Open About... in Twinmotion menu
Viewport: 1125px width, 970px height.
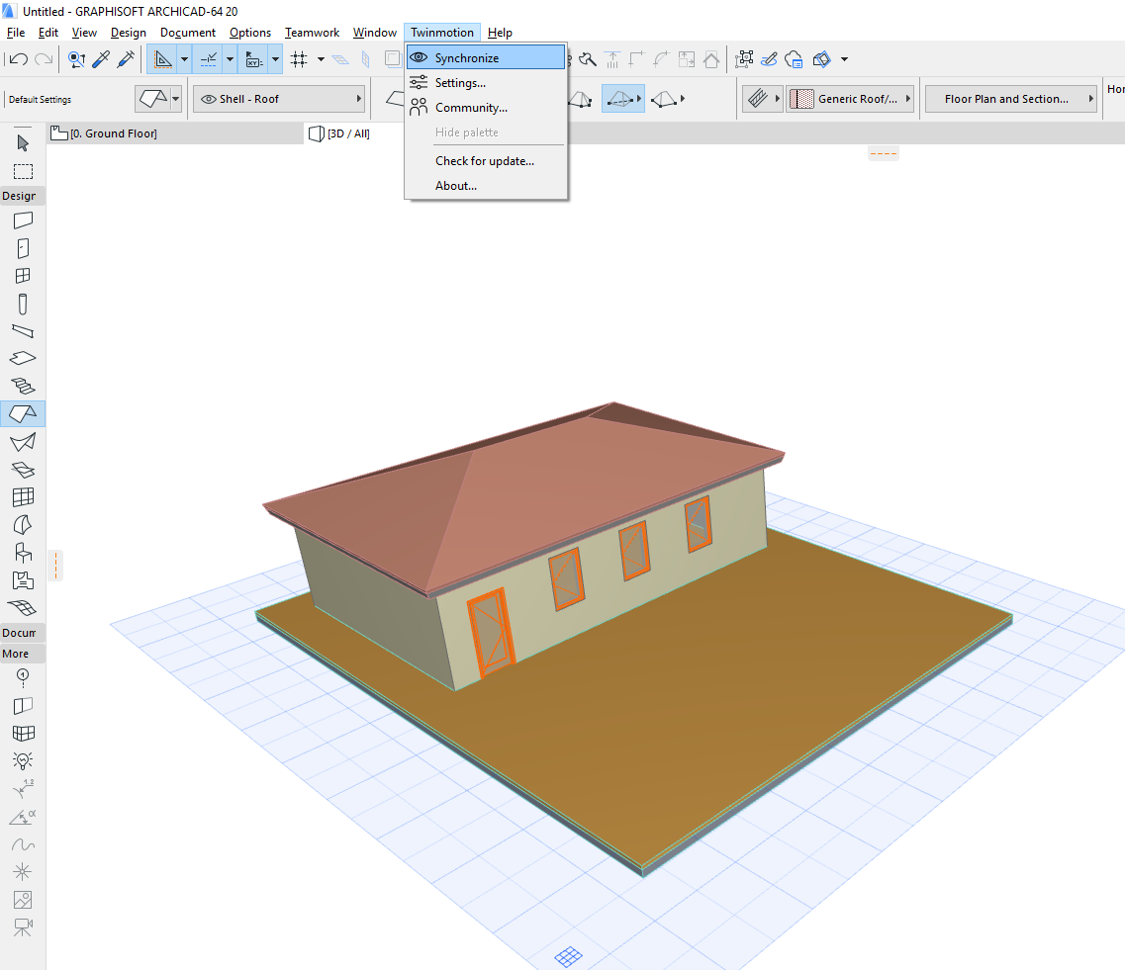point(487,186)
